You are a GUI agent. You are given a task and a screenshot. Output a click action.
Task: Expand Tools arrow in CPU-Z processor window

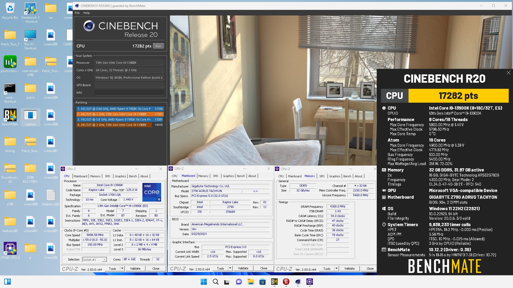coord(122,269)
